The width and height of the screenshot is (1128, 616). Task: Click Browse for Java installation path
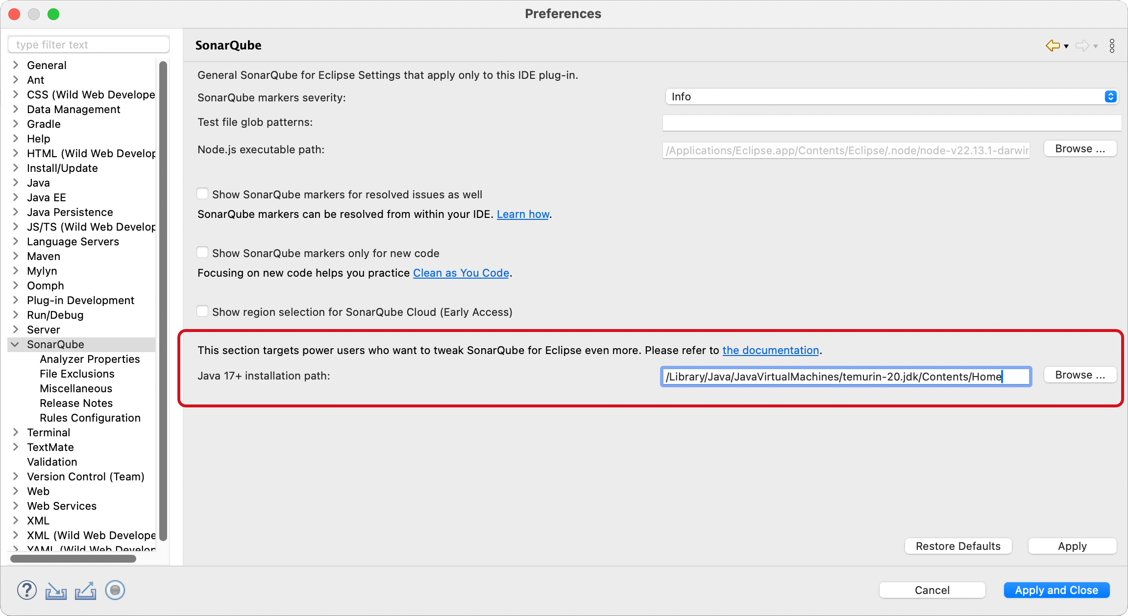(1080, 375)
